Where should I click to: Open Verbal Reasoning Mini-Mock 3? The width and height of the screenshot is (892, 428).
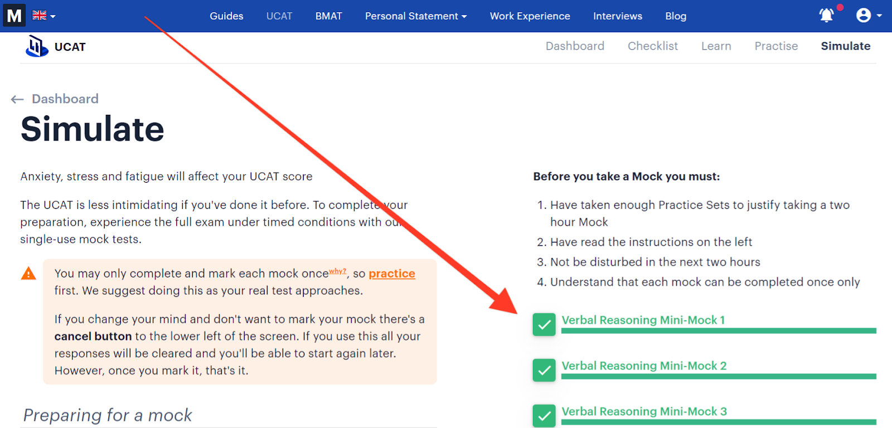pos(644,411)
